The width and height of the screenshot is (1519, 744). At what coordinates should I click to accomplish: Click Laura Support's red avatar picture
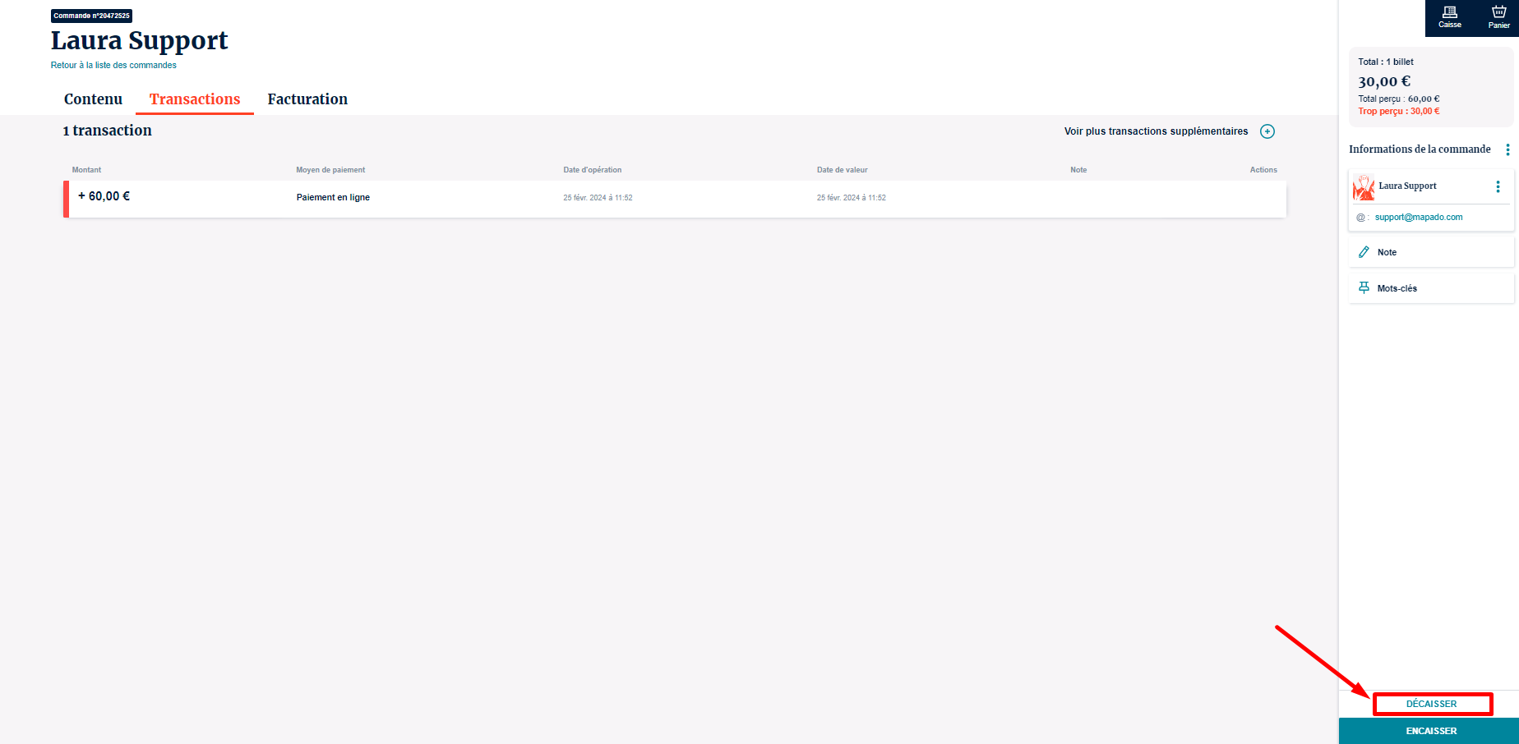click(1364, 187)
